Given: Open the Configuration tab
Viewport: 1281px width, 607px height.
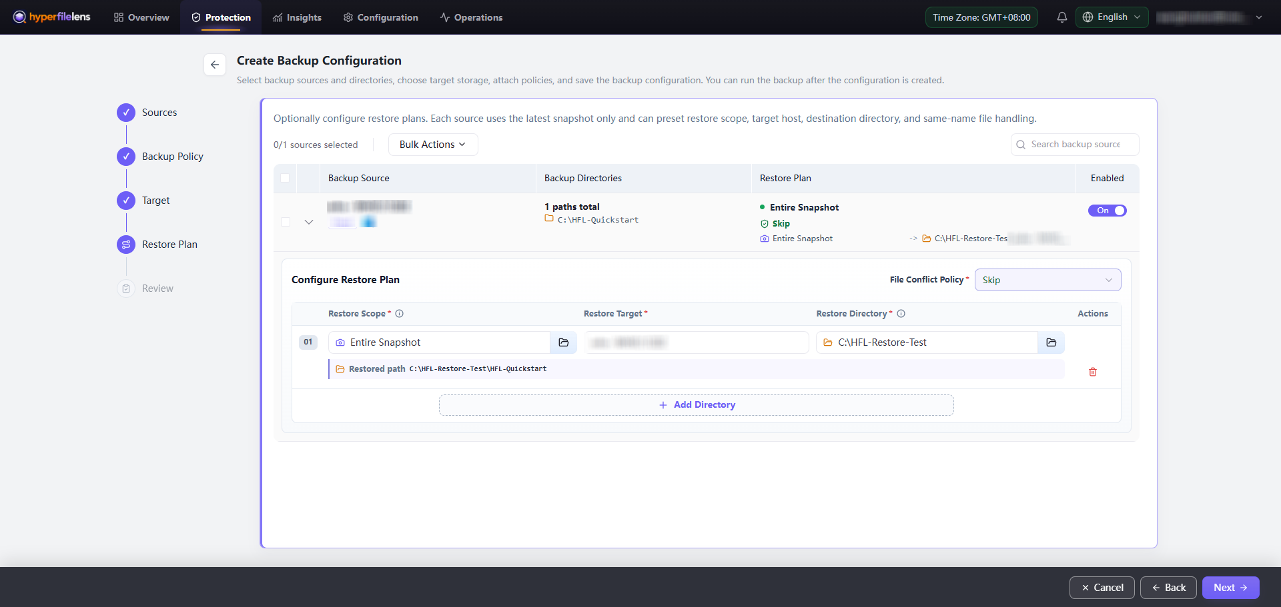Looking at the screenshot, I should pos(381,17).
